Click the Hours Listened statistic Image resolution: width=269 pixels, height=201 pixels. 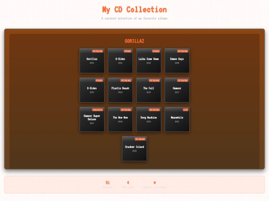[x=154, y=185]
